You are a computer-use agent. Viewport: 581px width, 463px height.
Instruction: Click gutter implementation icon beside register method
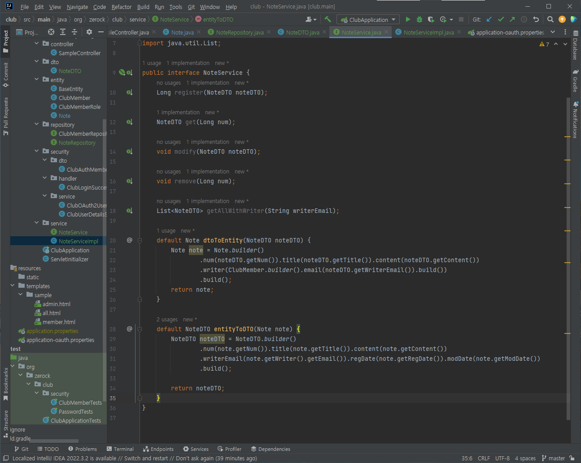pos(129,92)
